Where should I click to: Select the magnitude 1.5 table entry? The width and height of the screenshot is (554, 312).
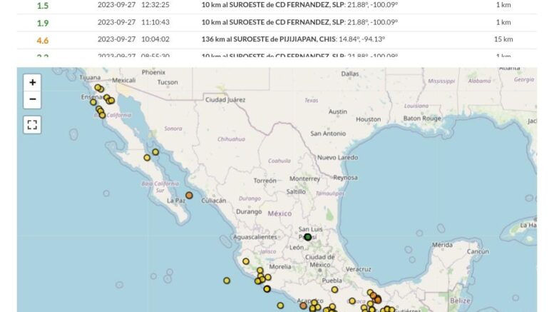click(43, 5)
